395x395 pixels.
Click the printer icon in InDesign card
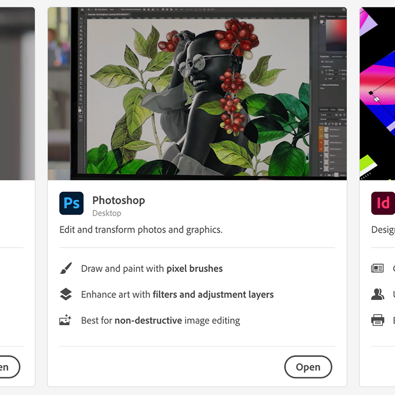(x=377, y=320)
